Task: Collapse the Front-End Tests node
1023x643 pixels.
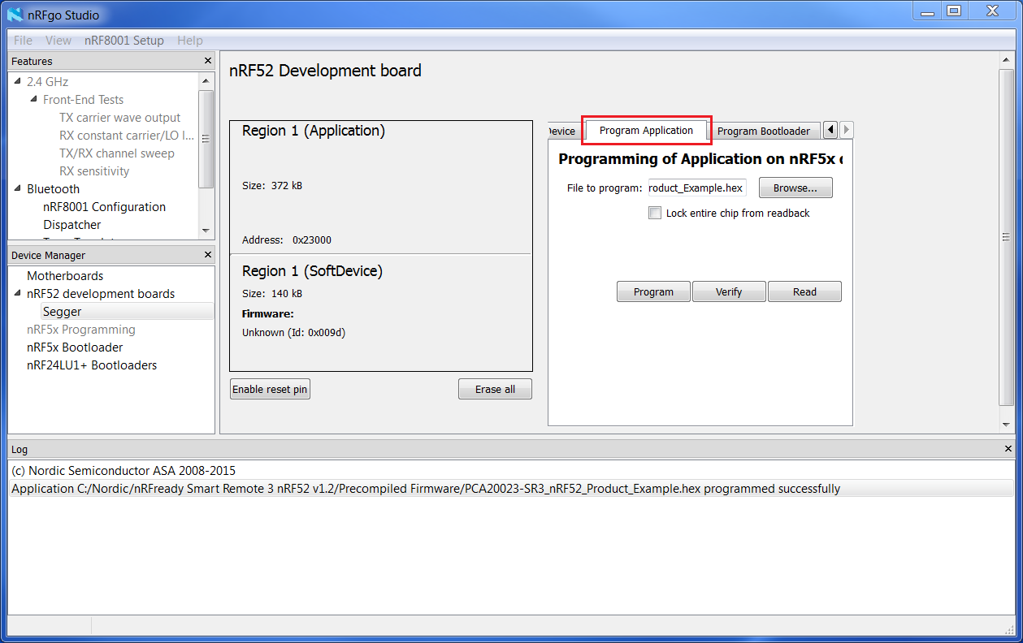Action: click(x=34, y=99)
